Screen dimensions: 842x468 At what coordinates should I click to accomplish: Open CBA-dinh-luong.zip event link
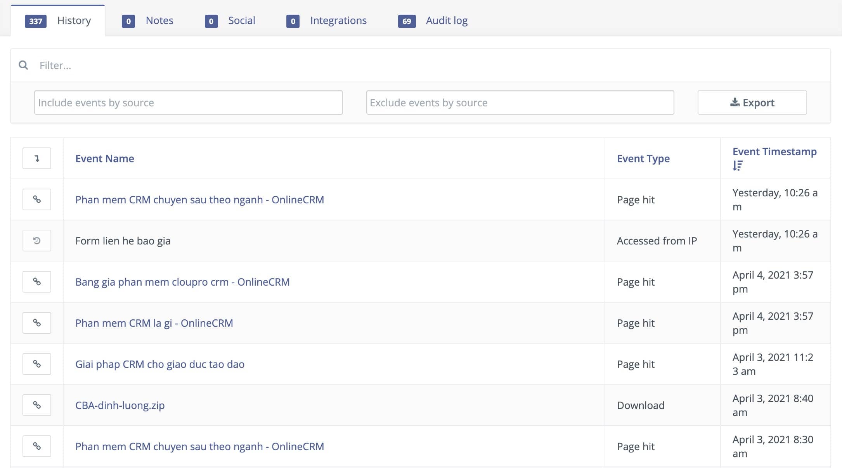(x=120, y=405)
